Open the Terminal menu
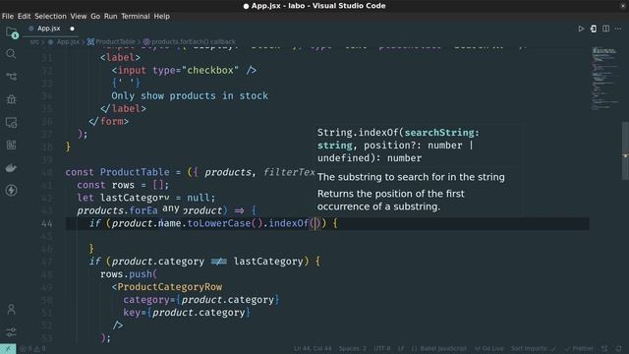This screenshot has height=354, width=629. pos(136,16)
